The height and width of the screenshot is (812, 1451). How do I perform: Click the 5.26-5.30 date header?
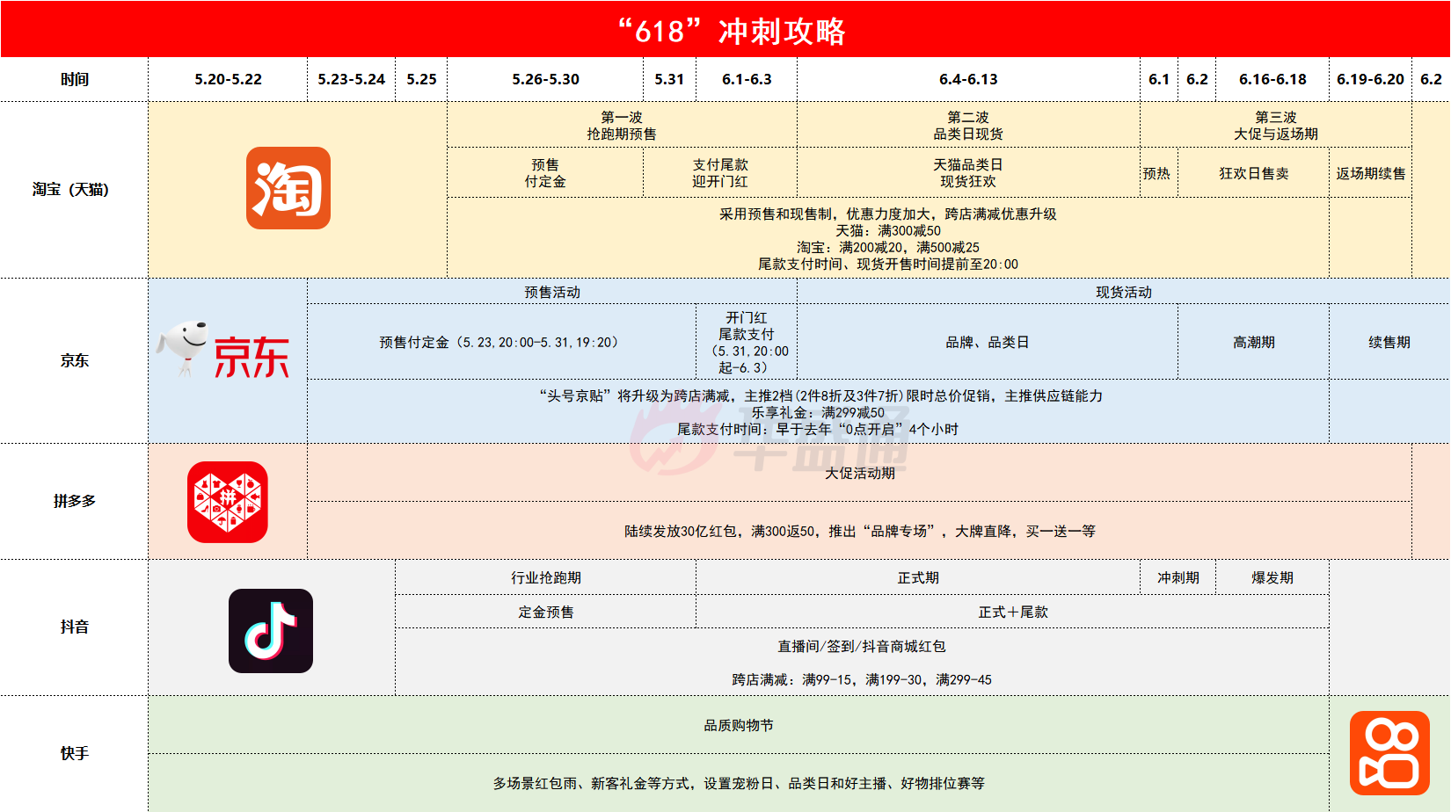(545, 79)
